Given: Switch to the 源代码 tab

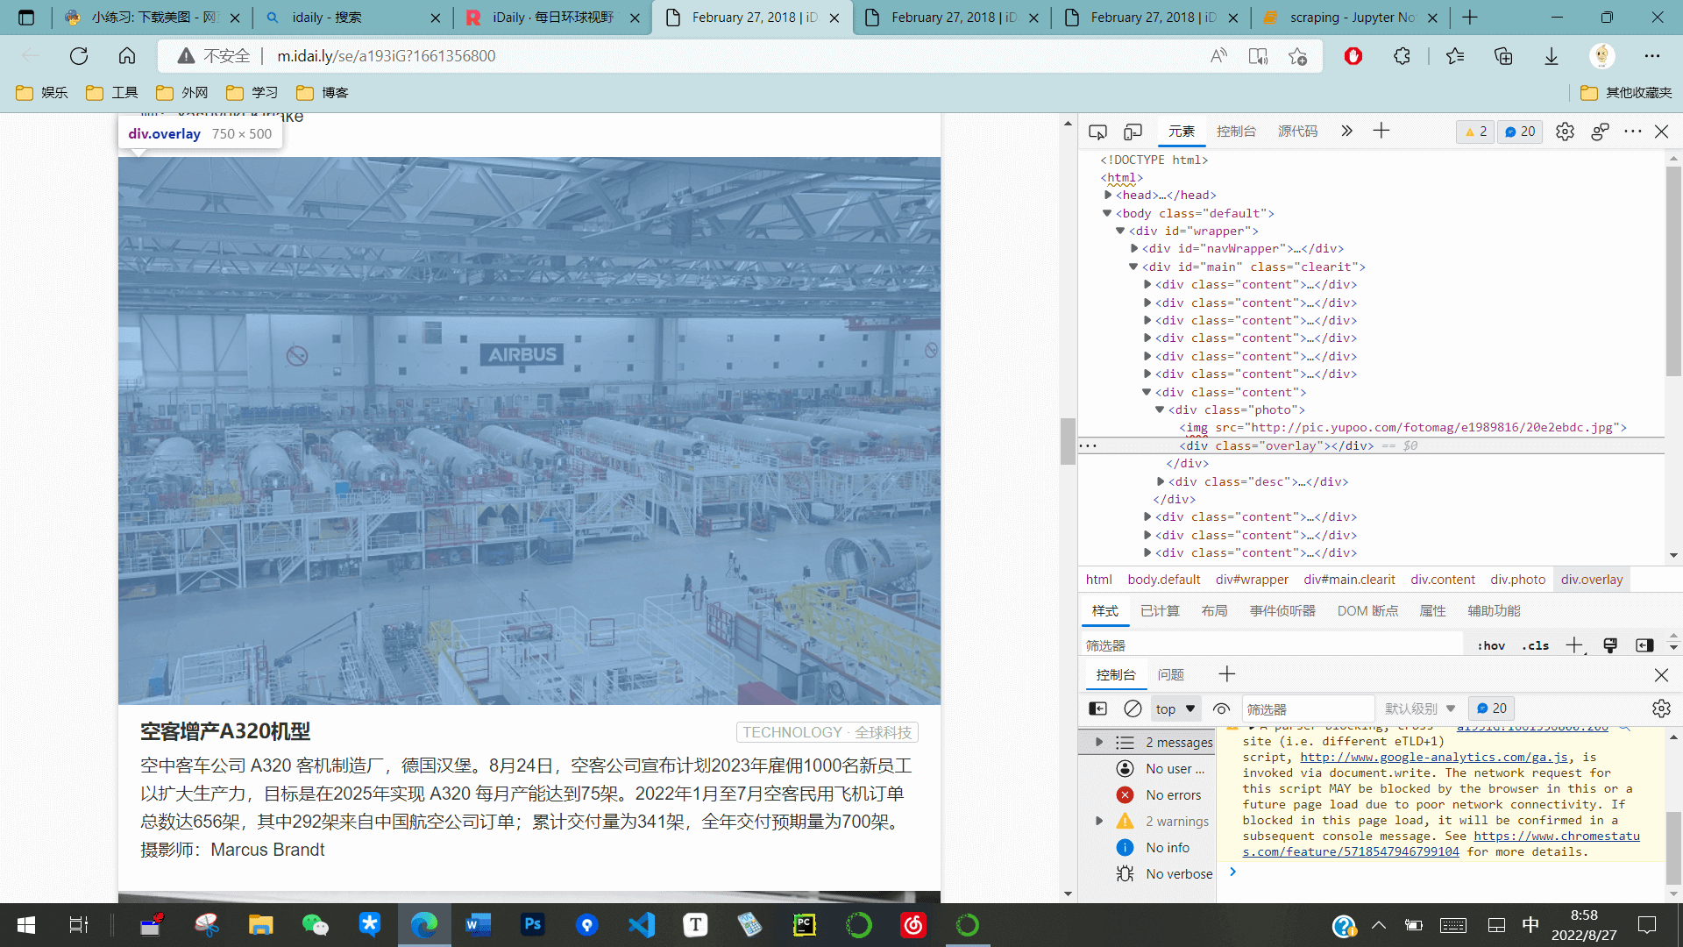Looking at the screenshot, I should click(1297, 132).
